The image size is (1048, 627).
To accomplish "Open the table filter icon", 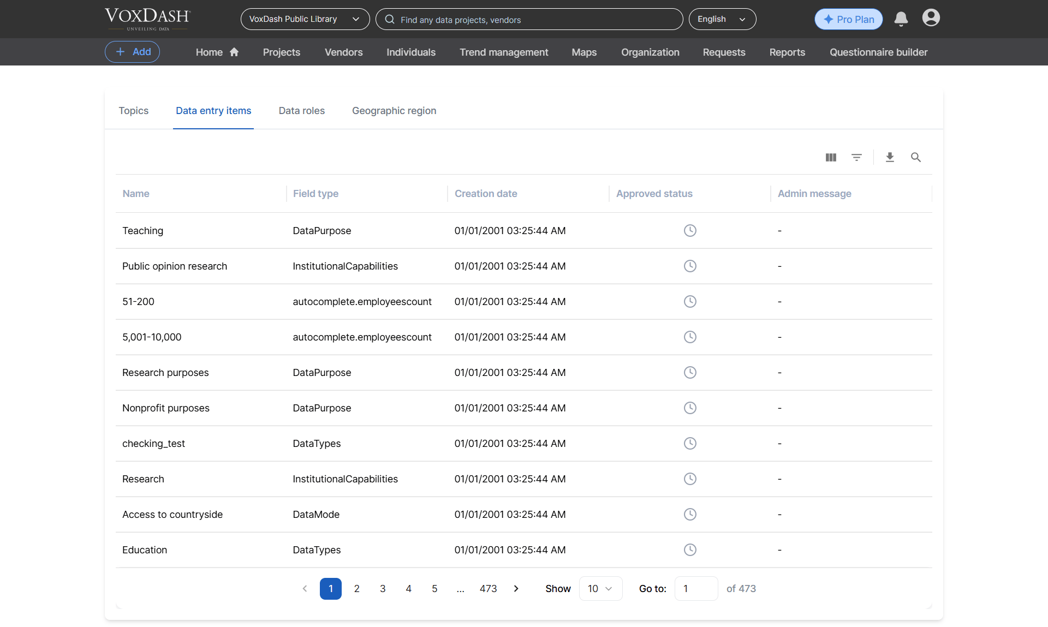I will tap(856, 158).
